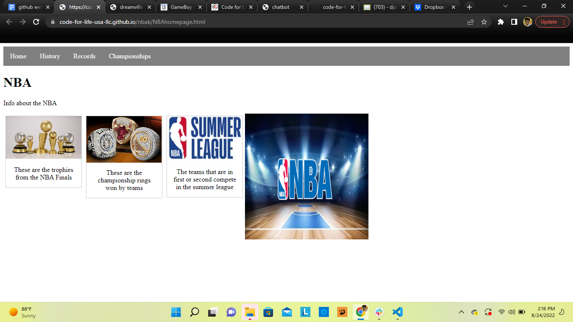Click the padlock site info icon
The image size is (573, 322).
53,22
